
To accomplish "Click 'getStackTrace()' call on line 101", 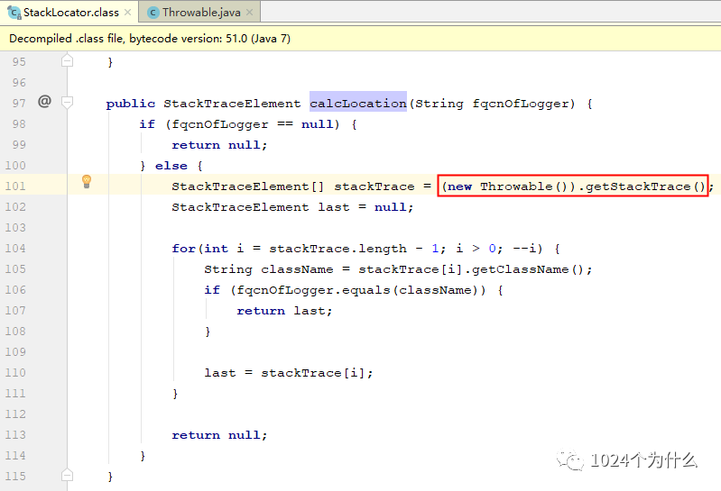I will 645,186.
